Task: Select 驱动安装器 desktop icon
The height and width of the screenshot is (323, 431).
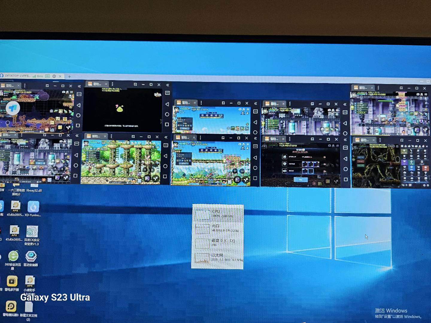Action: tap(31, 259)
